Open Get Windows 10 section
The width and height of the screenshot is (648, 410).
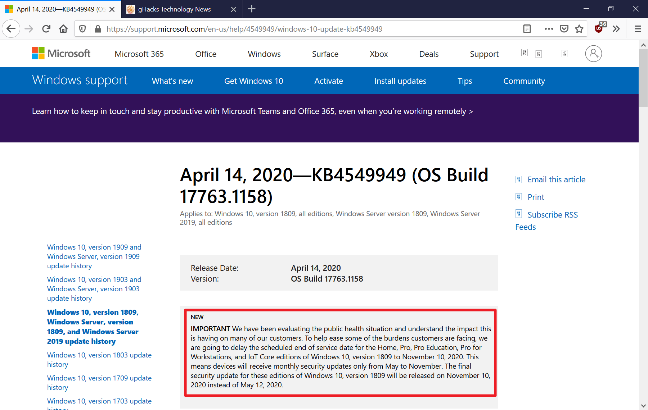[x=254, y=81]
